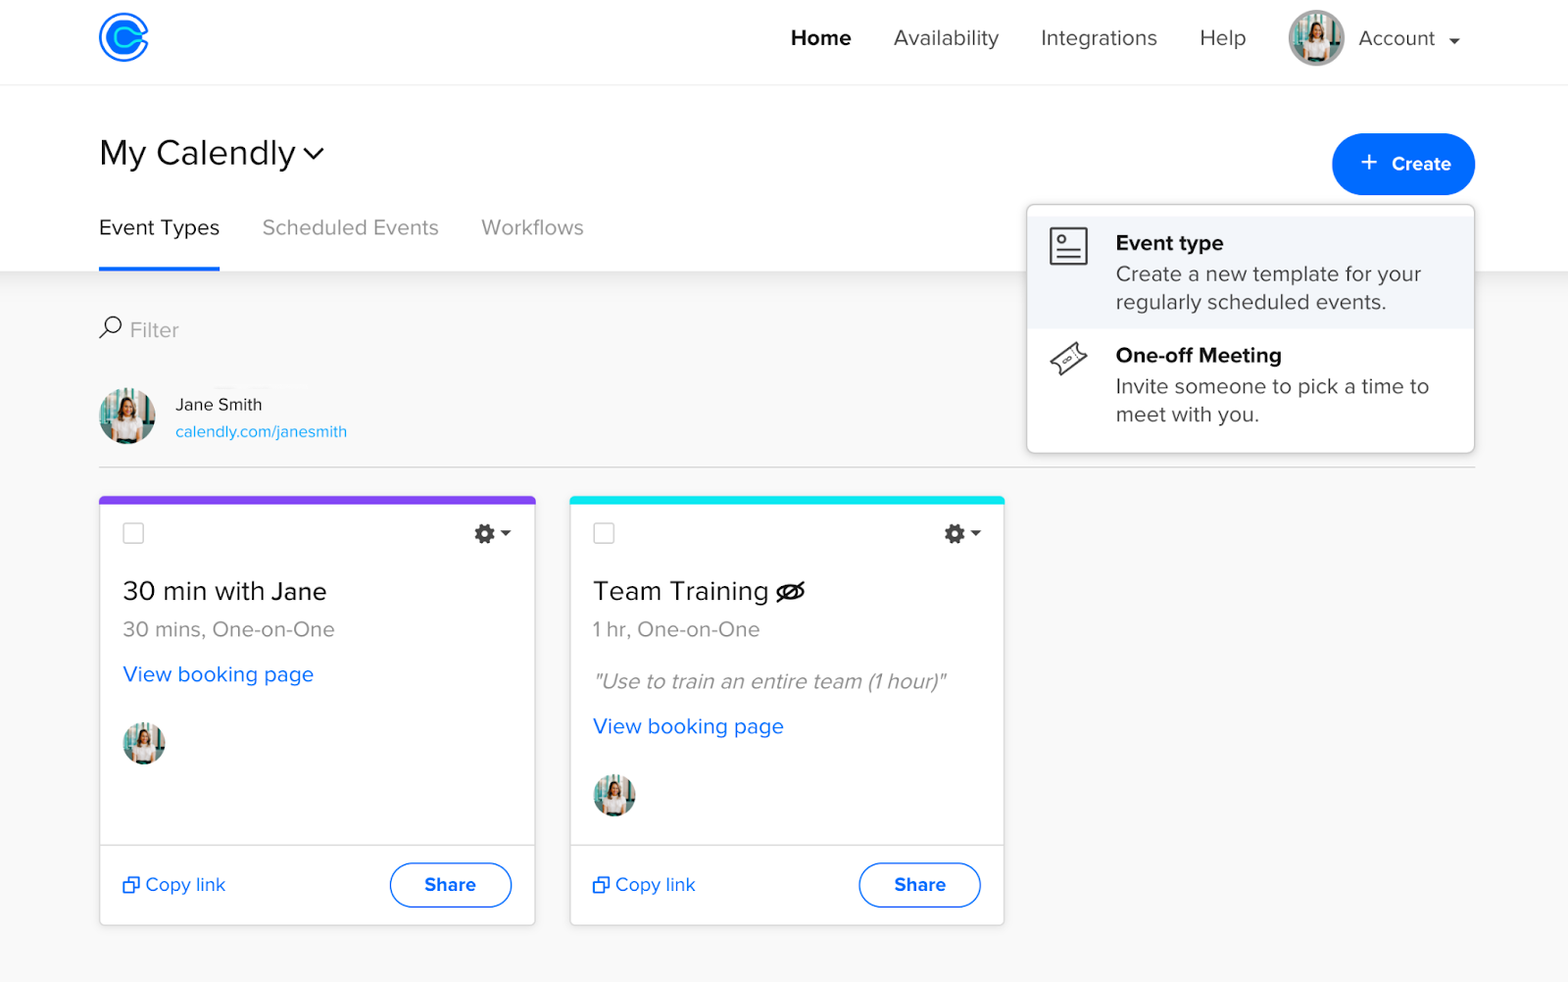Open the Account dropdown arrow
The height and width of the screenshot is (982, 1568).
pos(1454,41)
